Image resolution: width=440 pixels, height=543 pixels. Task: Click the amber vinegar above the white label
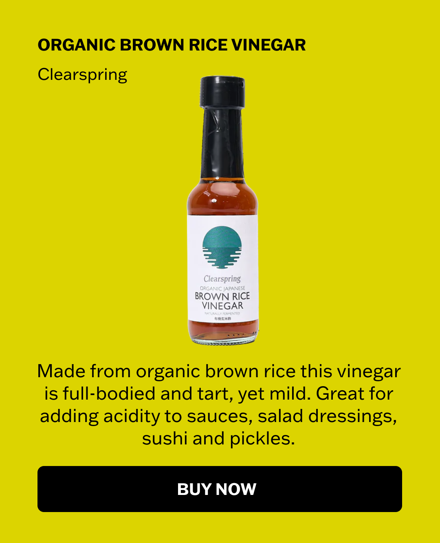pos(222,198)
